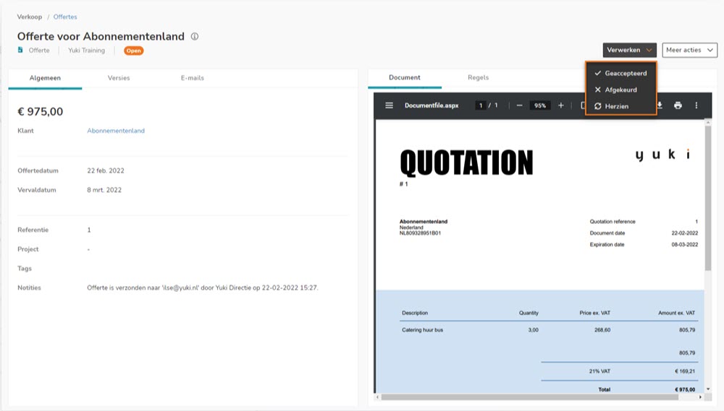Click the Tags field label

coord(25,268)
